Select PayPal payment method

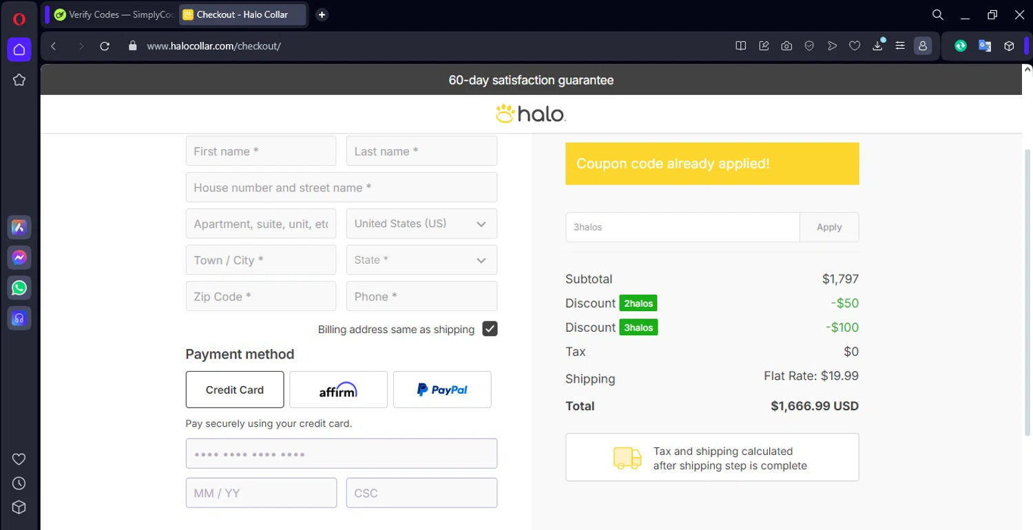coord(442,390)
